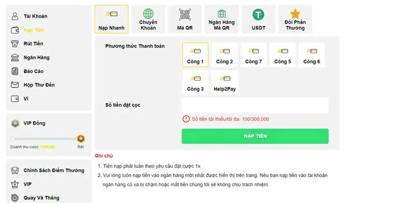Choose the Cổng 2 payment method
Viewport: 407px width, 203px height.
click(x=224, y=55)
